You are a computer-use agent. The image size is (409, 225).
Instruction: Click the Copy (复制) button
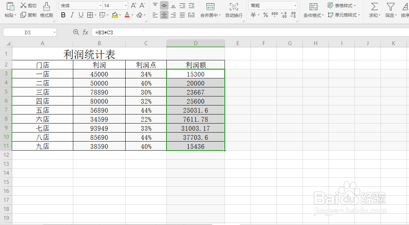coord(28,15)
